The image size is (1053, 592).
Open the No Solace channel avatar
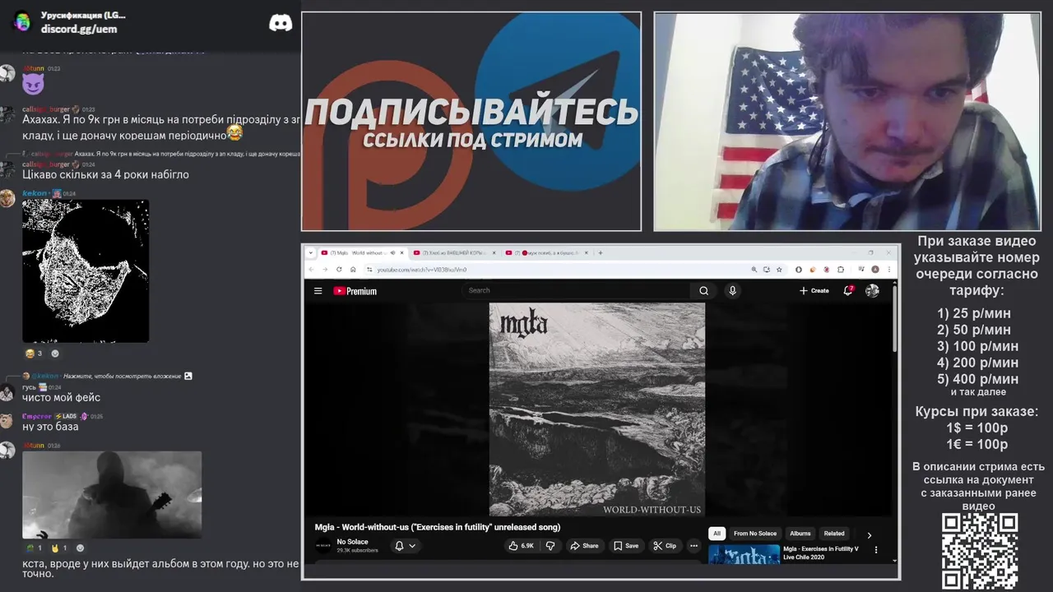(323, 545)
